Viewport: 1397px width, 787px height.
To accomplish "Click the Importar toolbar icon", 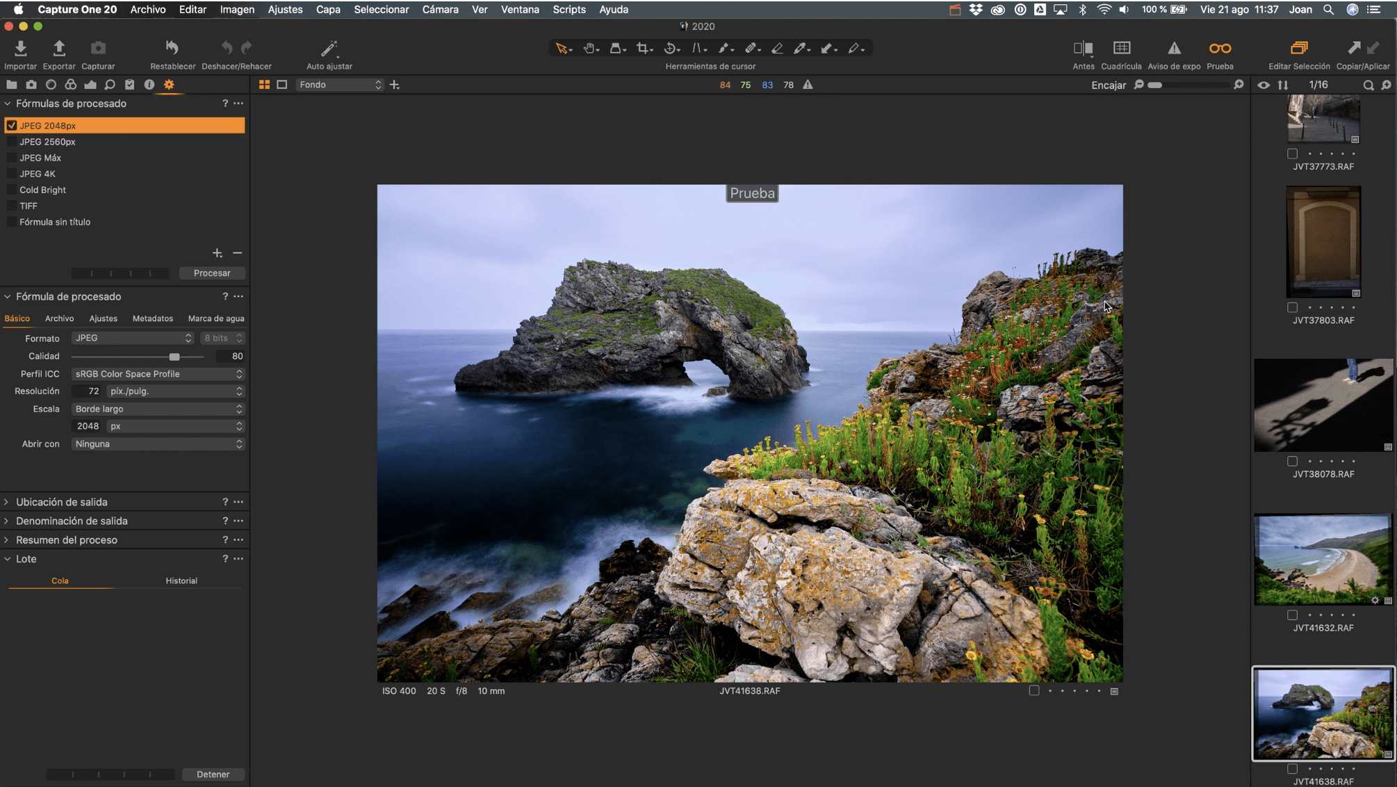I will [x=20, y=48].
